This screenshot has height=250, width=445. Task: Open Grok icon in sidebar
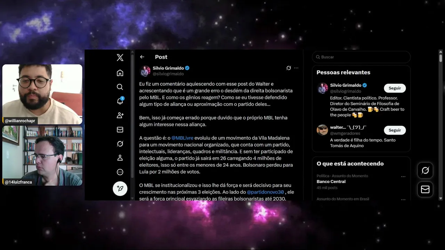tap(120, 144)
